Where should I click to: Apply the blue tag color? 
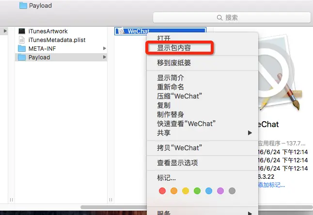coord(209,191)
